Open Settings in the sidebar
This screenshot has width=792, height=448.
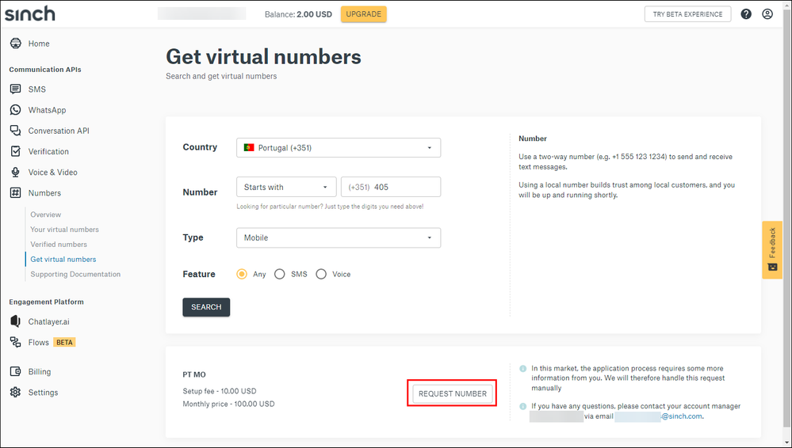point(43,393)
